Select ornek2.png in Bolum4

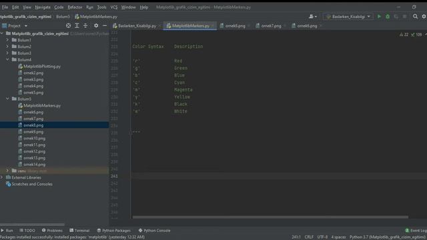[x=33, y=73]
